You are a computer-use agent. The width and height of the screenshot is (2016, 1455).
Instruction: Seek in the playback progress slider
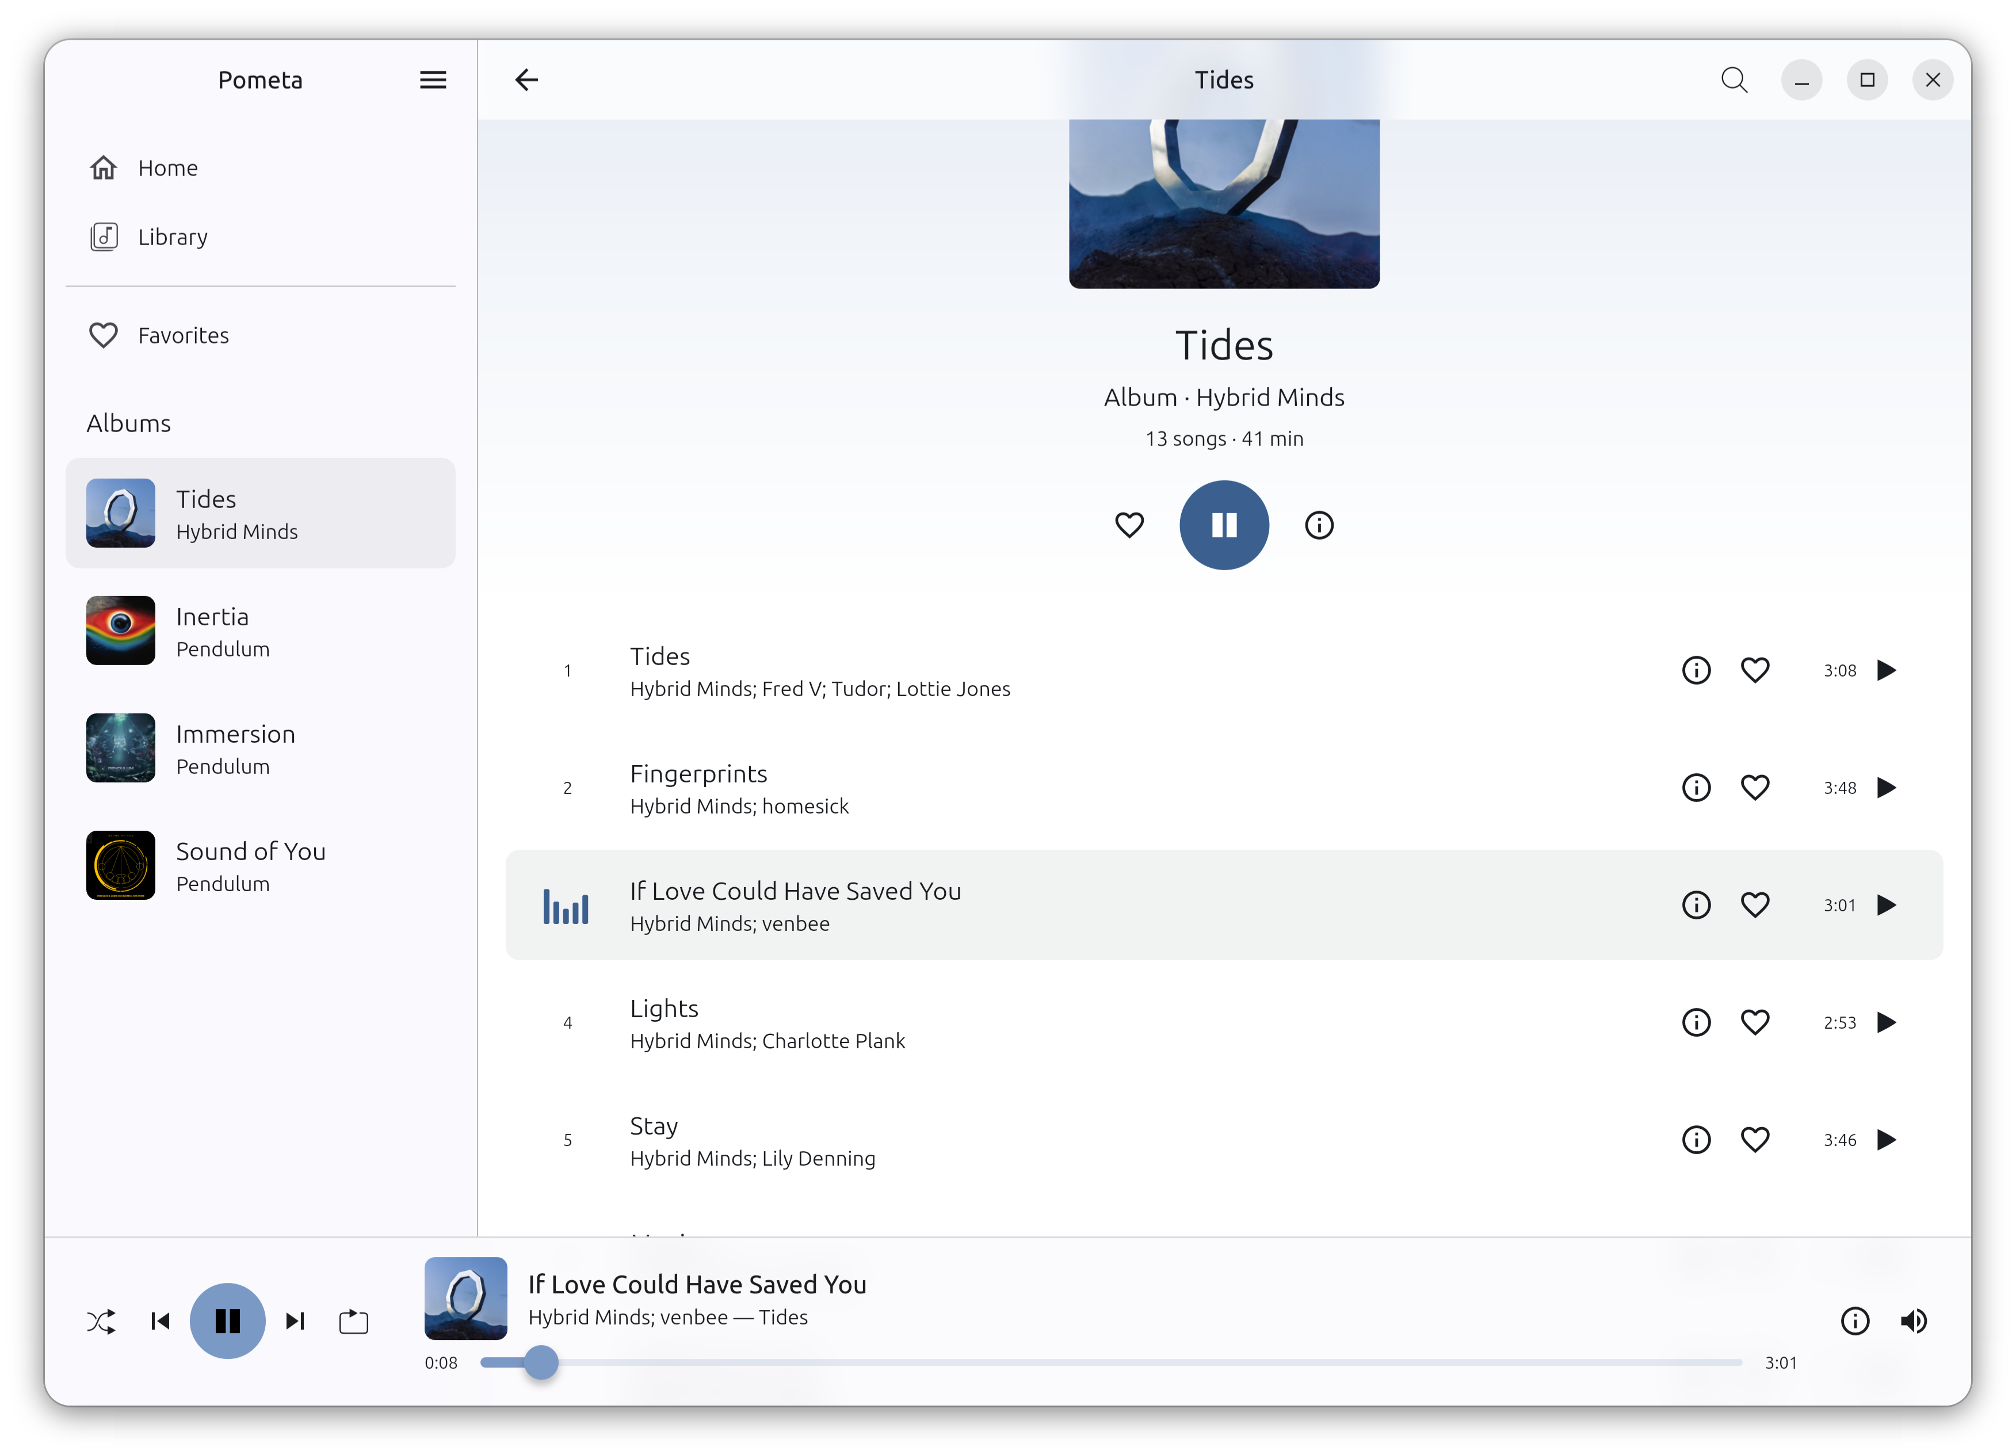[x=1111, y=1362]
